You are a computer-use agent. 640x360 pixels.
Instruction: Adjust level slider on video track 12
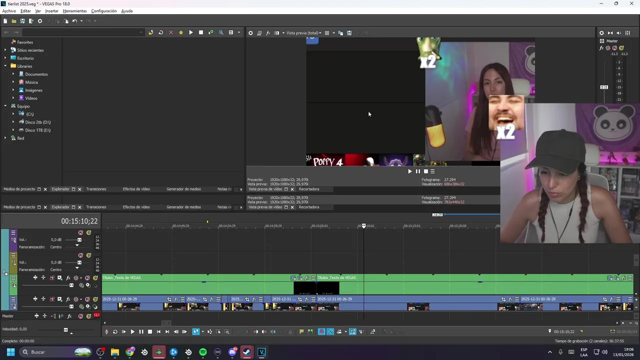click(71, 285)
